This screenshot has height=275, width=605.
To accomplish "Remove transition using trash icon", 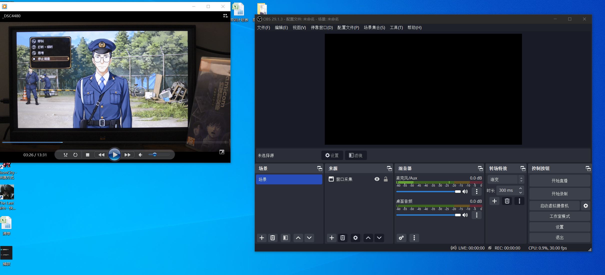I will (x=507, y=201).
